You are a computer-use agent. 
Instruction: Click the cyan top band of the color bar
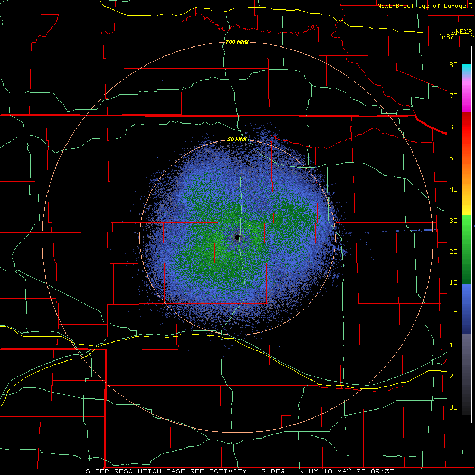coord(466,70)
